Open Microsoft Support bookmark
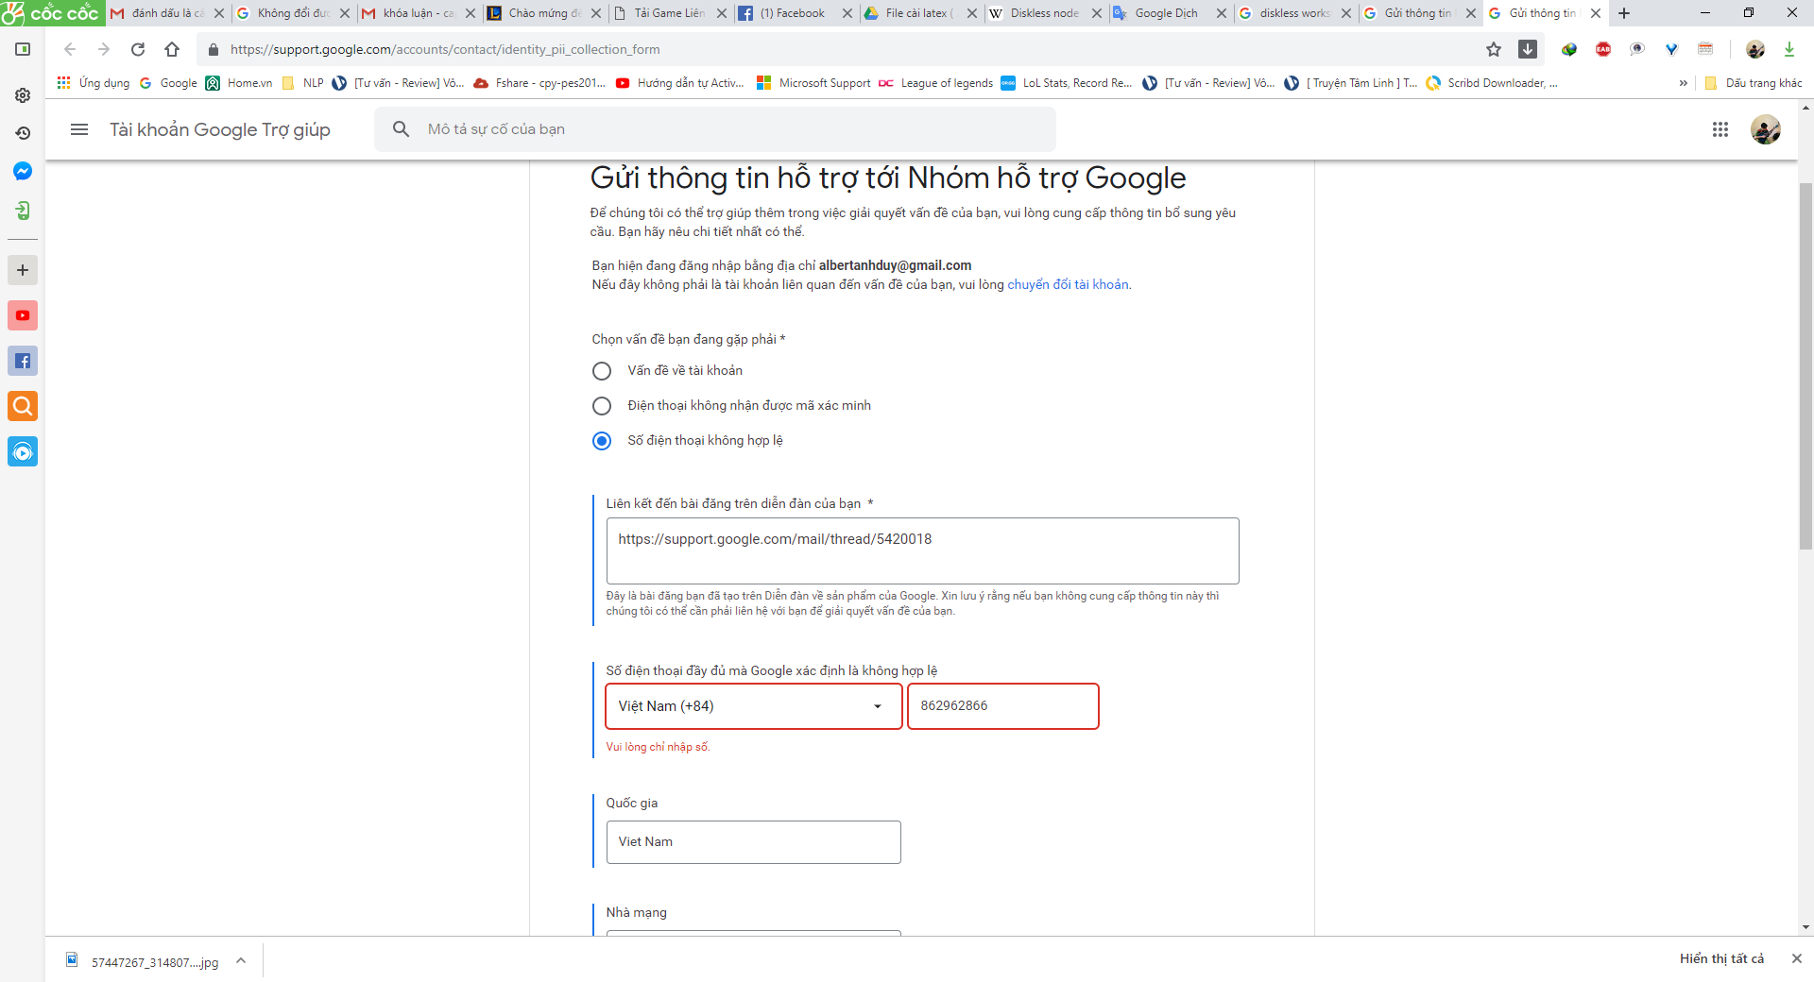Screen dimensions: 1814x982 coord(813,83)
